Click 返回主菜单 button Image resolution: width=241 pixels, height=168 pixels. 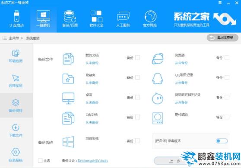222,38
